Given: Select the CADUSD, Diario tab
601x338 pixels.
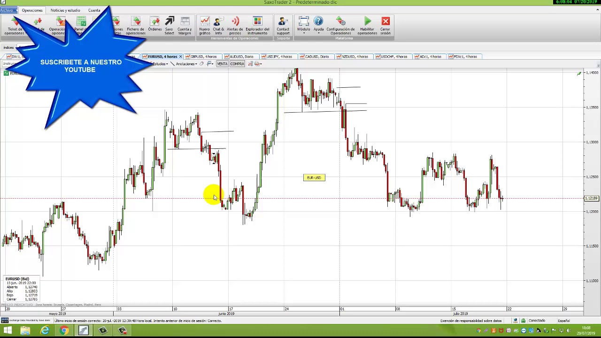Looking at the screenshot, I should (x=316, y=56).
